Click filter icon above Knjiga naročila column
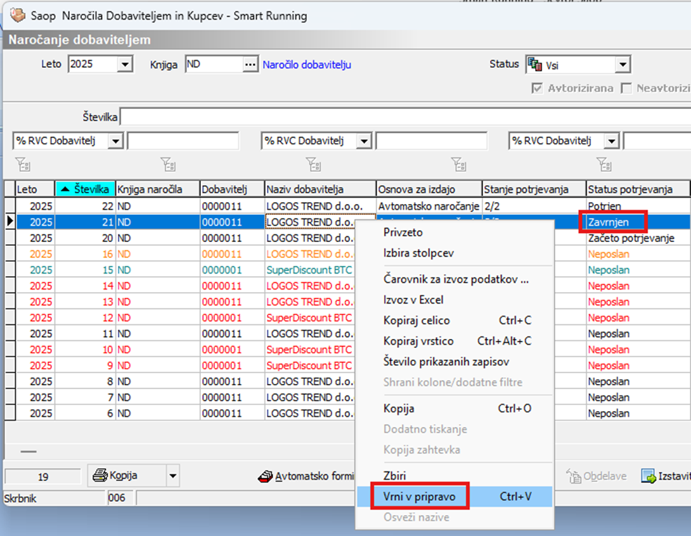Image resolution: width=691 pixels, height=536 pixels. (168, 165)
